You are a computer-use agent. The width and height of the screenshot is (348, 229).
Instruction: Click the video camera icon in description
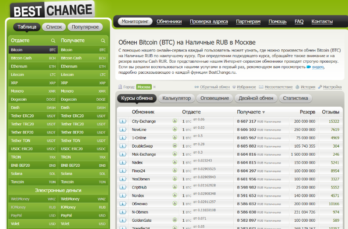pos(309,67)
